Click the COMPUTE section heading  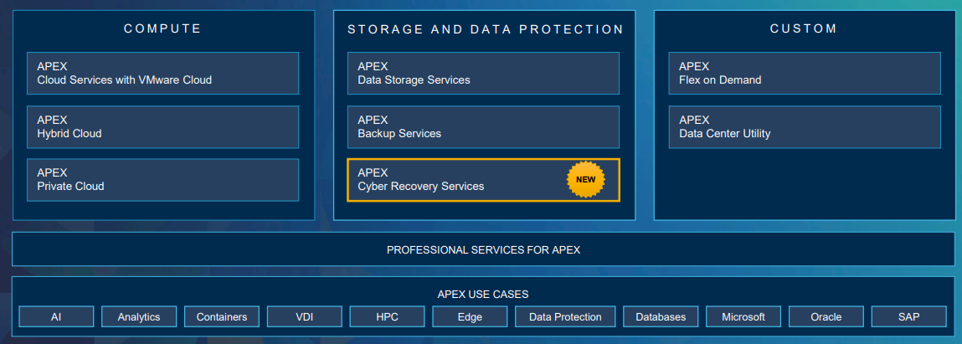pos(162,28)
